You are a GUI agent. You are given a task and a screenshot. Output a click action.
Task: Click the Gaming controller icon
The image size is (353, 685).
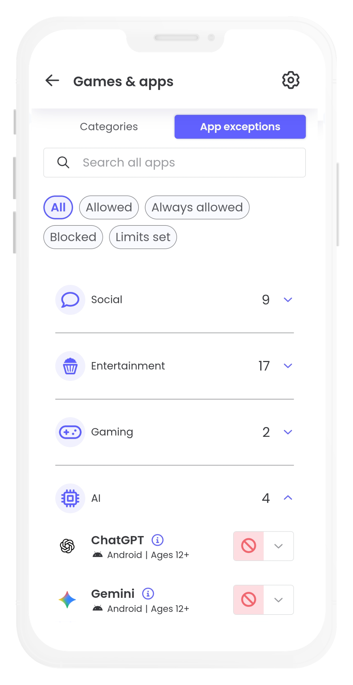click(70, 432)
